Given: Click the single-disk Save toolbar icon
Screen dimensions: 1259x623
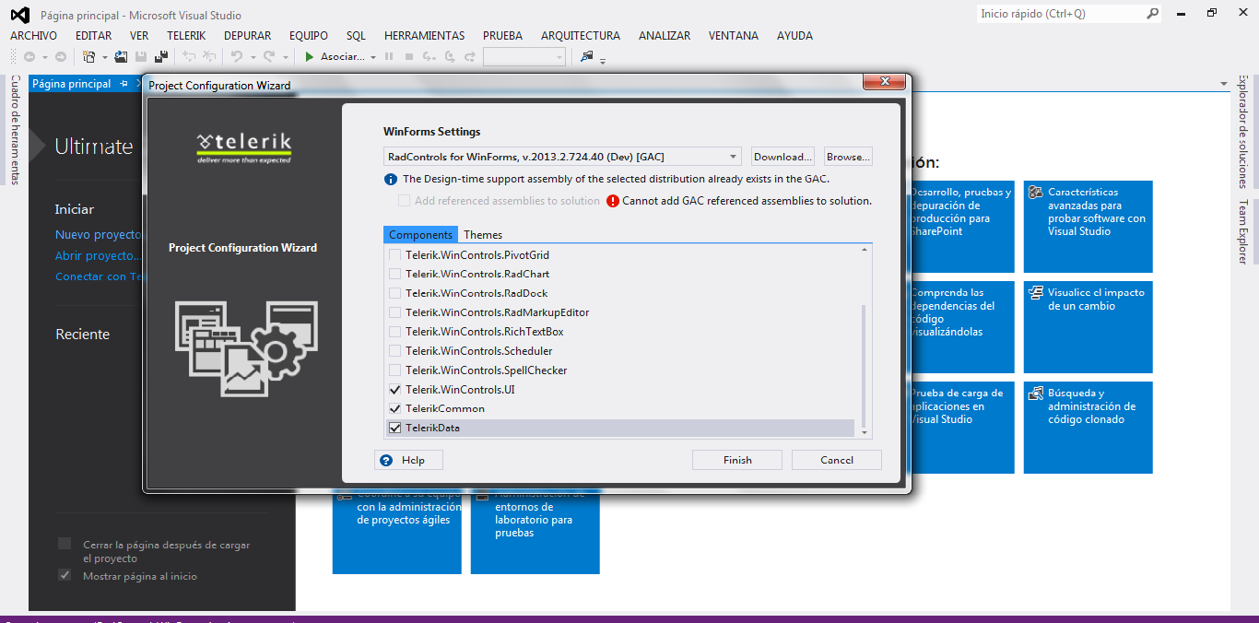Looking at the screenshot, I should (x=141, y=57).
